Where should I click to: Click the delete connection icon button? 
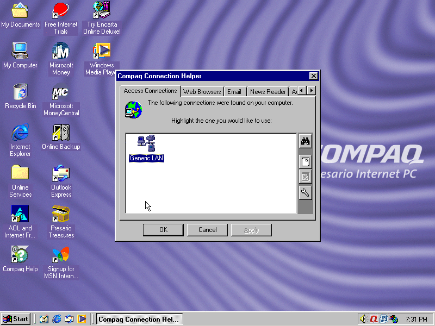click(x=305, y=177)
